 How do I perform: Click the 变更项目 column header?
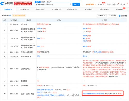pyautogui.click(x=28, y=20)
